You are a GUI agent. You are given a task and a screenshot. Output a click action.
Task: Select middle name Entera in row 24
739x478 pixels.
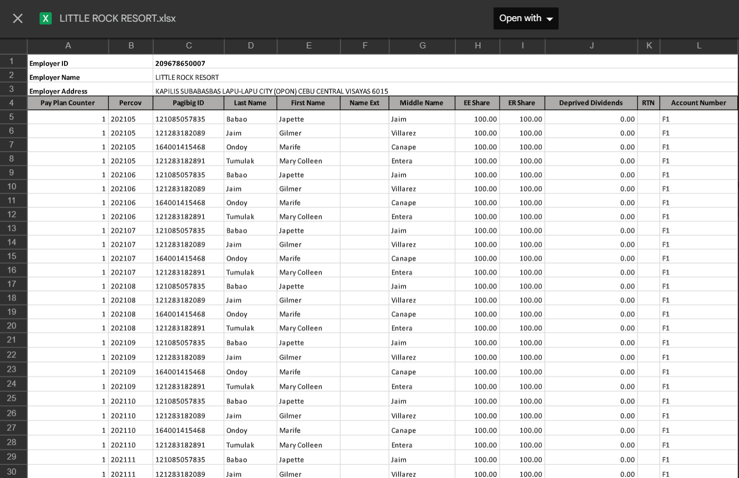(422, 384)
